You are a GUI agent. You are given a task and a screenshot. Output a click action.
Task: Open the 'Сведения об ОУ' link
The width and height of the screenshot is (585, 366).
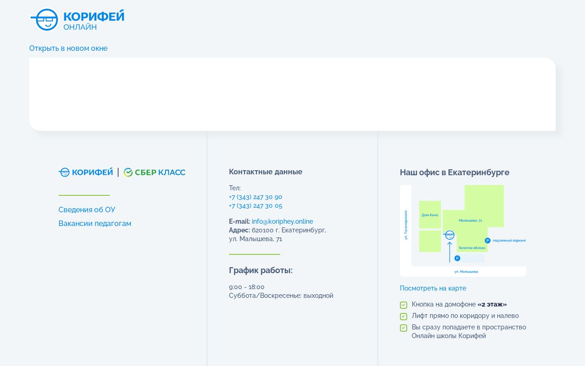pos(87,210)
